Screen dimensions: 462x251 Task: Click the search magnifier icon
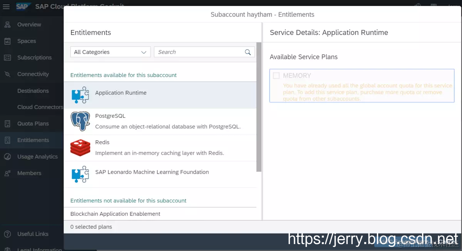[x=248, y=52]
